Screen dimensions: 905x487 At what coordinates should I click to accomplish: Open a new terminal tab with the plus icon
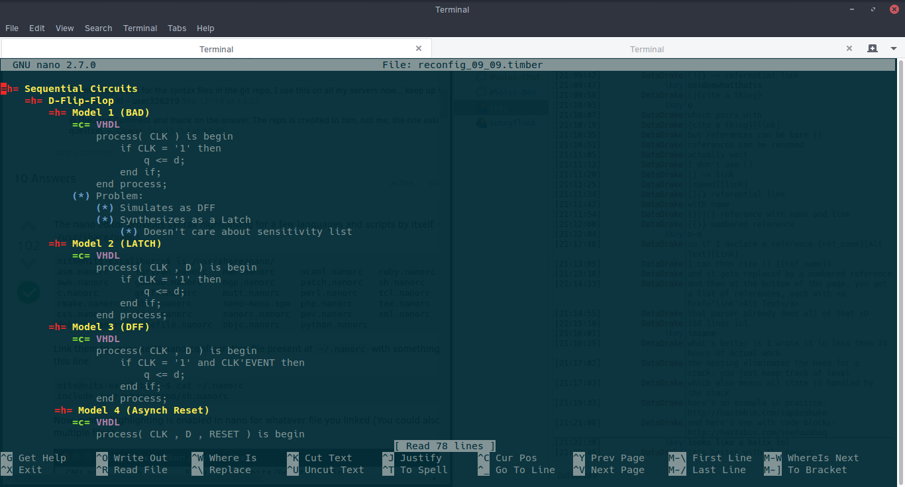click(x=873, y=48)
